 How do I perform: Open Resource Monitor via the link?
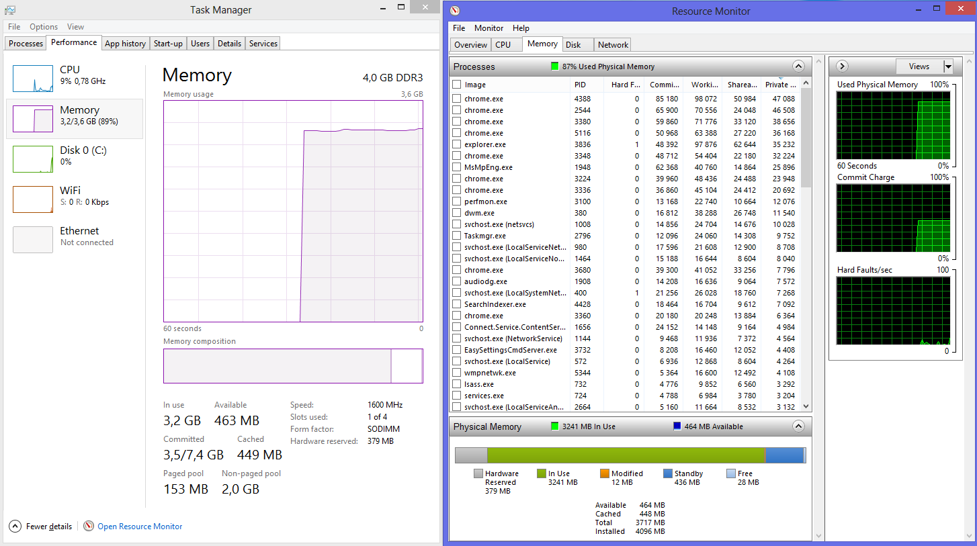coord(140,527)
